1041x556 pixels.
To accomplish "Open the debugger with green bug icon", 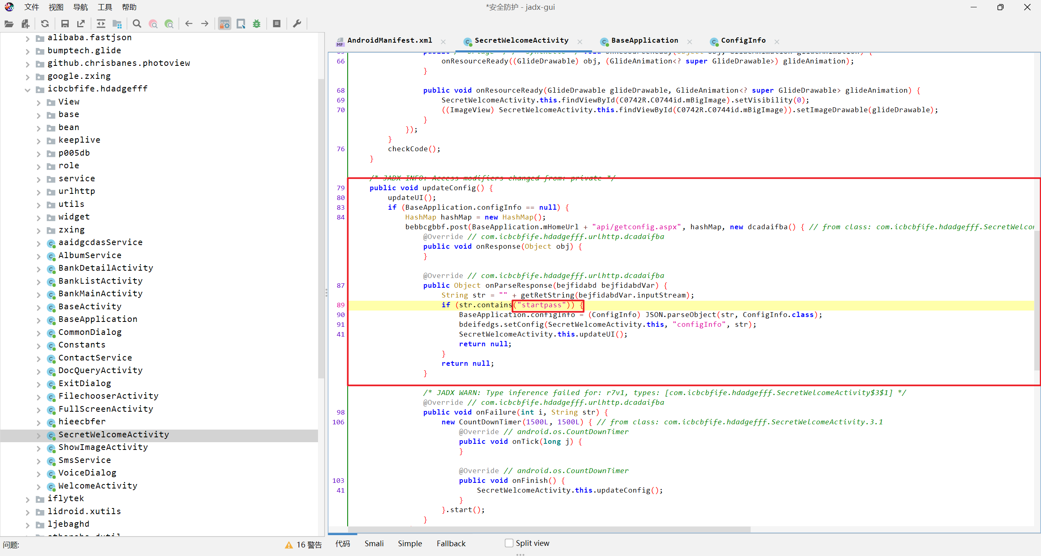I will [x=257, y=24].
